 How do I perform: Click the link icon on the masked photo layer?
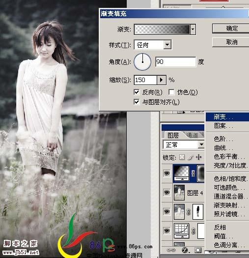(x=189, y=212)
